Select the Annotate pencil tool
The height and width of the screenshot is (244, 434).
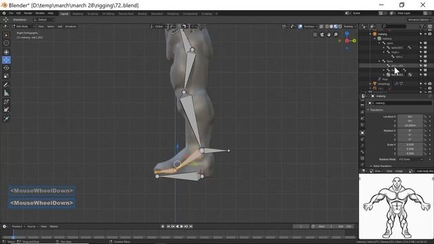6,85
